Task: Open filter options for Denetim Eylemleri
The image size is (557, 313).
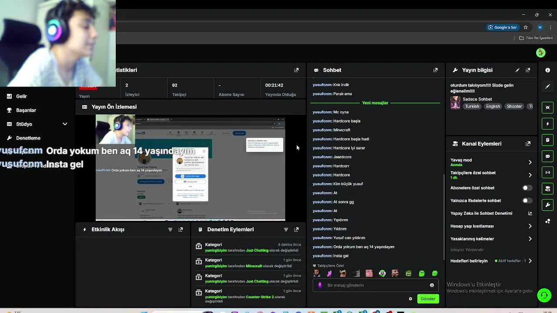Action: click(286, 230)
